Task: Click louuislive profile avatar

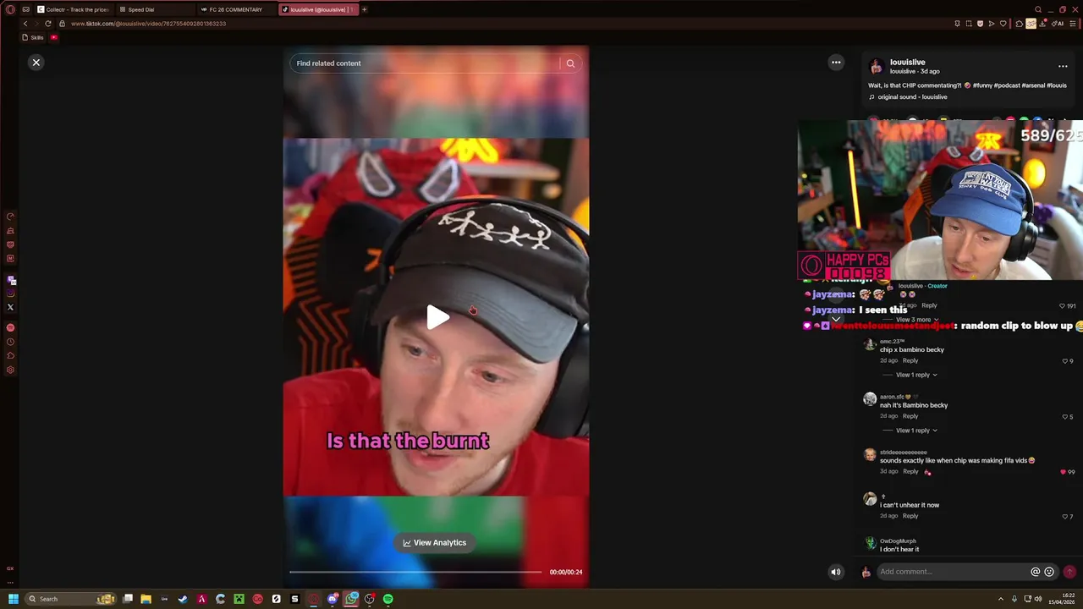Action: (x=877, y=66)
